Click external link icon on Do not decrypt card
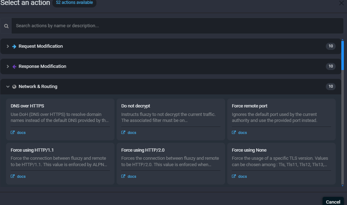Image resolution: width=347 pixels, height=205 pixels. 123,133
